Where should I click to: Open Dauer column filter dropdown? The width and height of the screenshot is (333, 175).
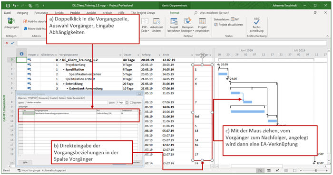[138, 55]
